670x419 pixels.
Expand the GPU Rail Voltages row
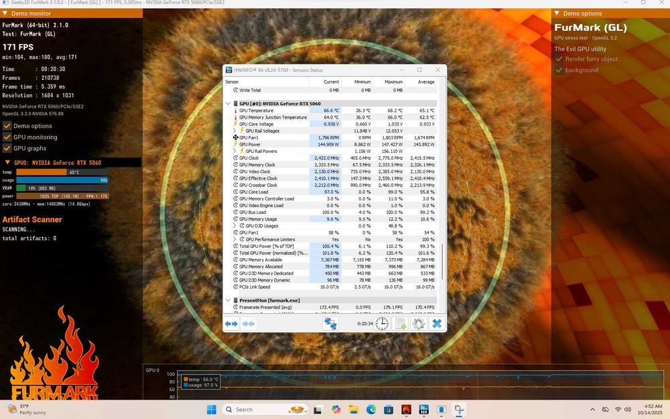pyautogui.click(x=234, y=131)
